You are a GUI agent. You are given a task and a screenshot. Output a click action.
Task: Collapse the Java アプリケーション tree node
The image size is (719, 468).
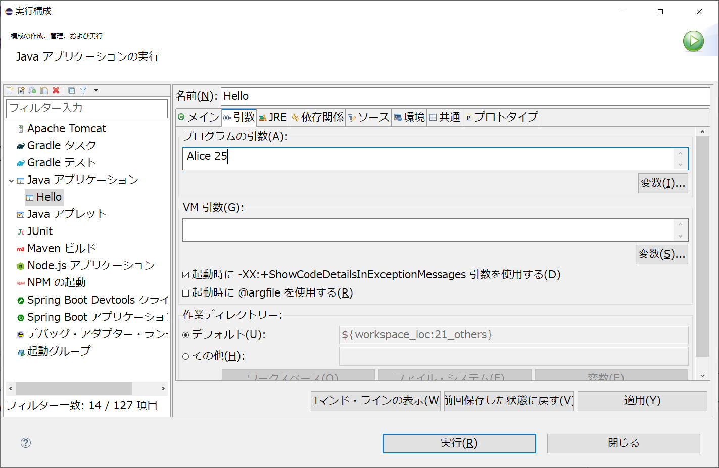point(12,180)
